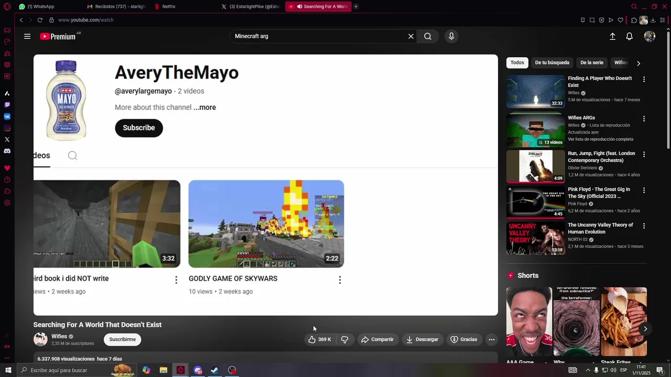Click the Gracias thanks button
Screen dimensions: 671x377
coord(464,339)
